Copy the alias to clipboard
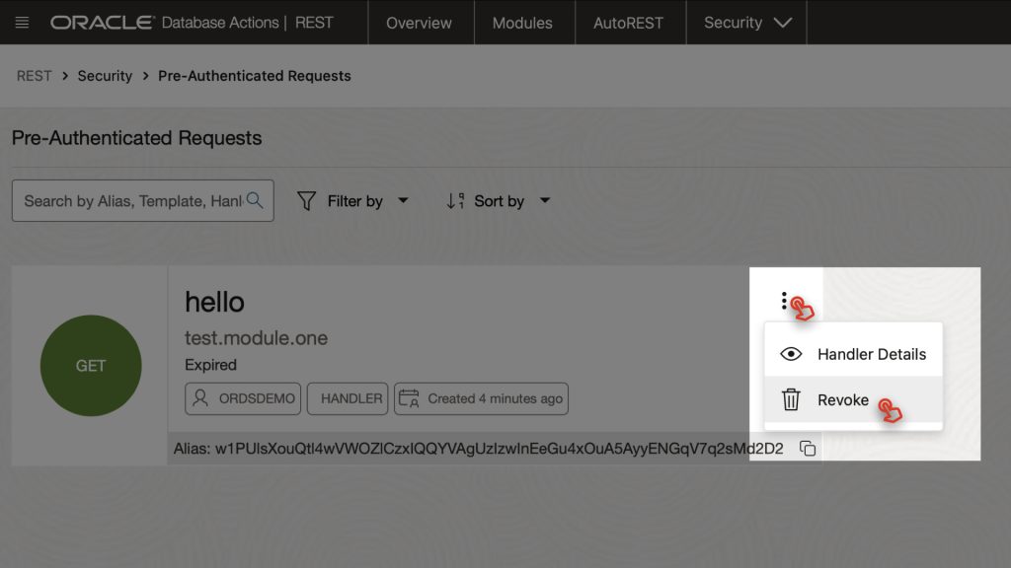Viewport: 1011px width, 568px height. point(808,449)
